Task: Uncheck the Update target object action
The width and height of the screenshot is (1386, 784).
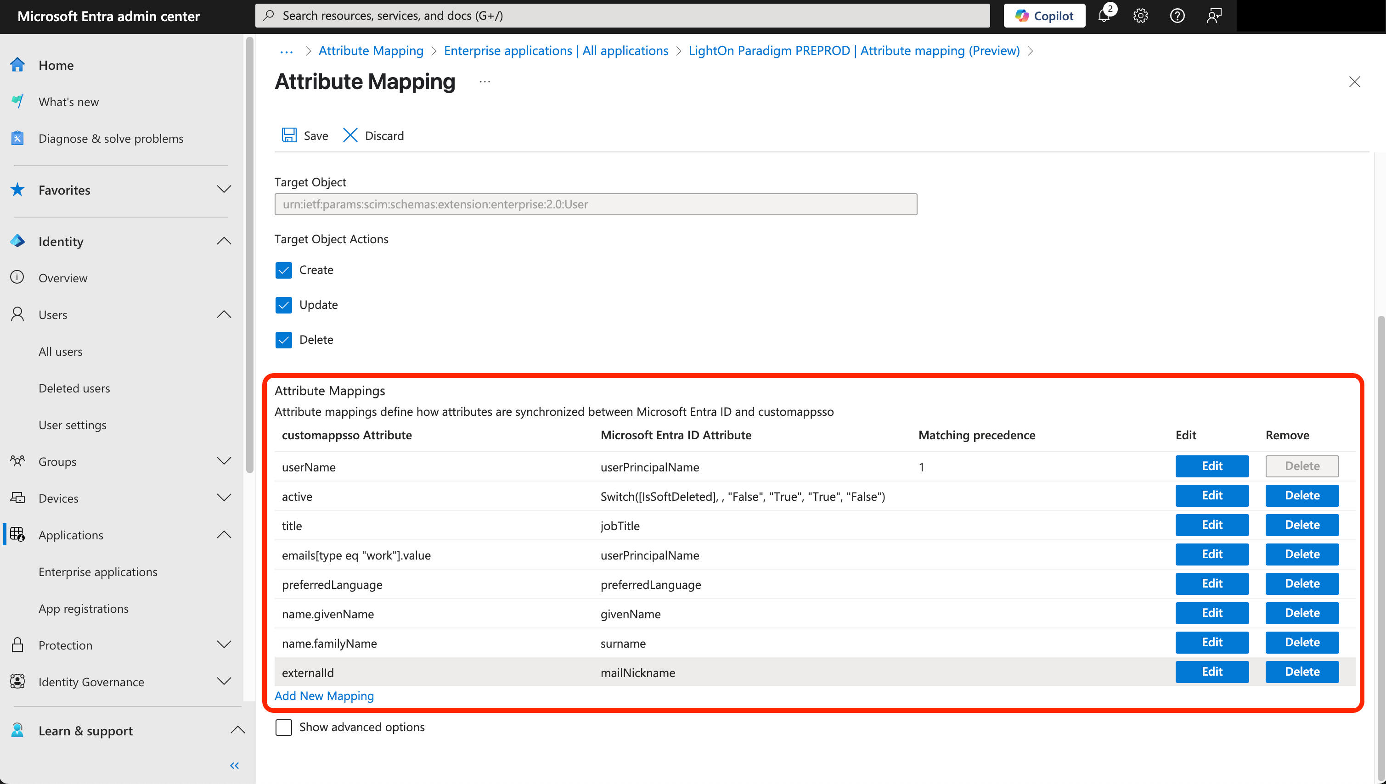Action: (x=284, y=305)
